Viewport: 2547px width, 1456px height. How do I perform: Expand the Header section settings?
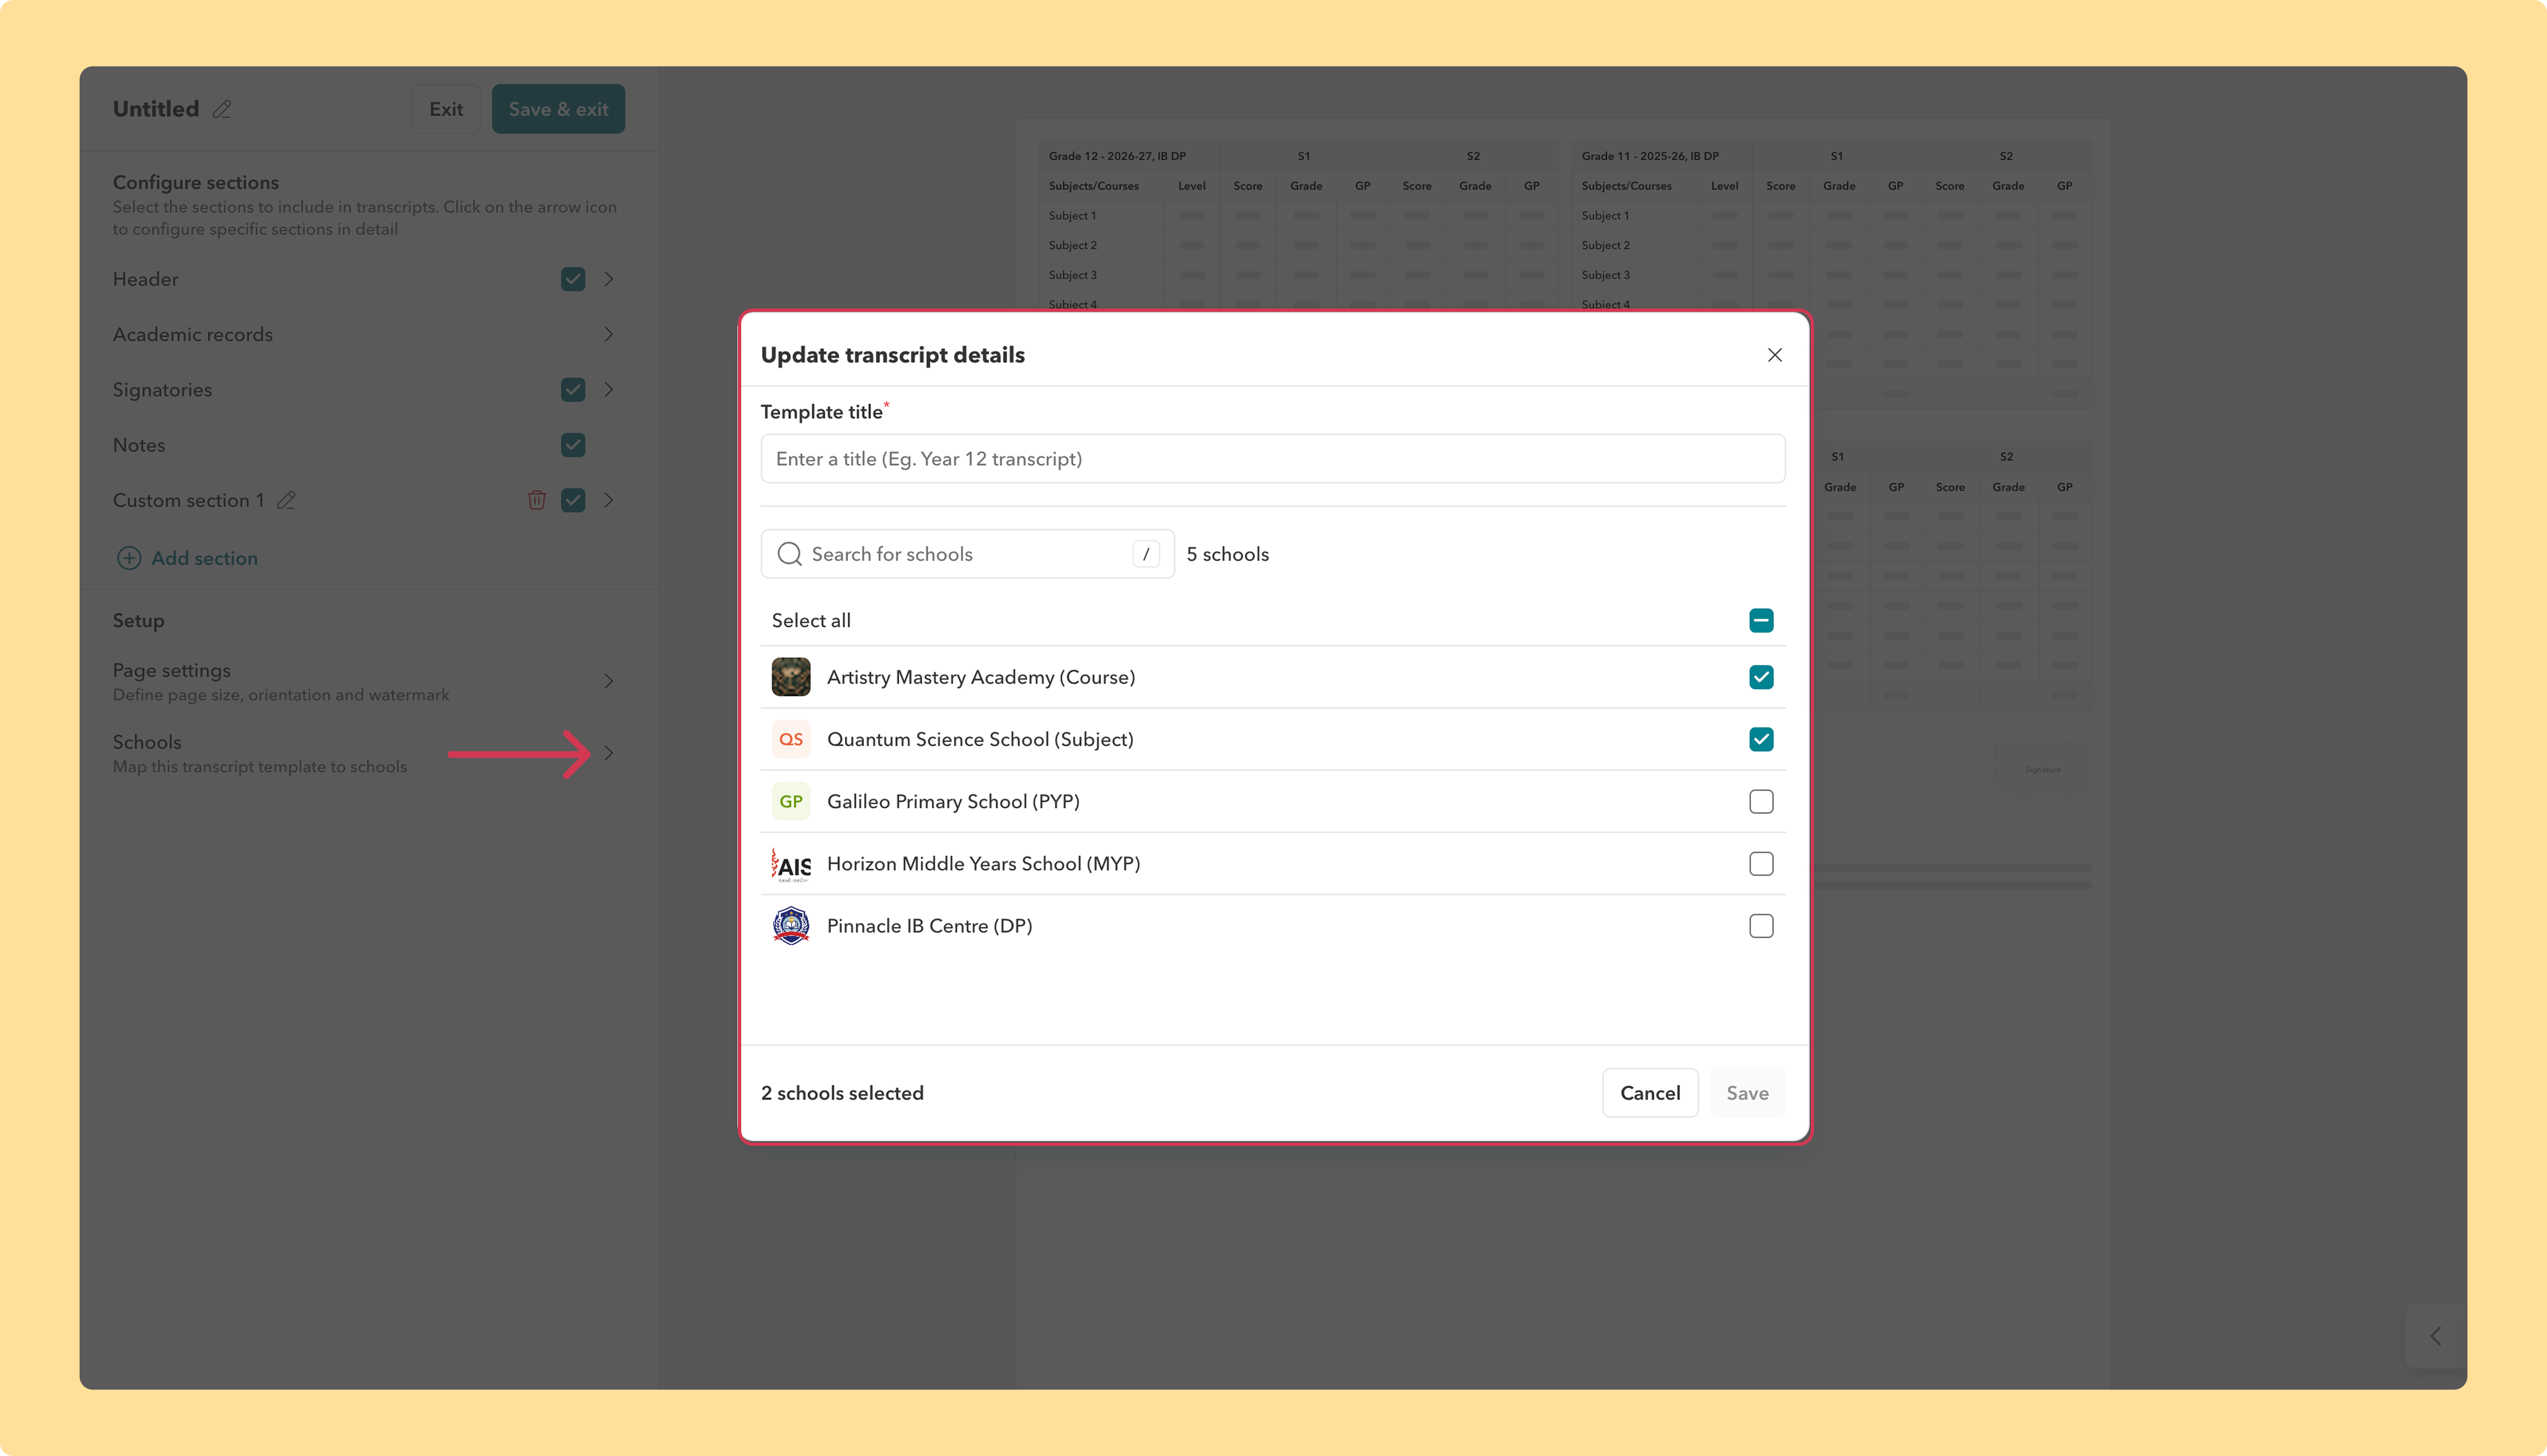[609, 279]
